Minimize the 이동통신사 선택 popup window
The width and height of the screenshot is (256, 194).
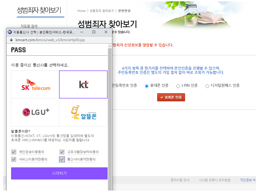click(x=82, y=32)
